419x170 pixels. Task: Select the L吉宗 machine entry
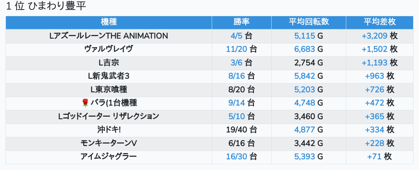(109, 63)
